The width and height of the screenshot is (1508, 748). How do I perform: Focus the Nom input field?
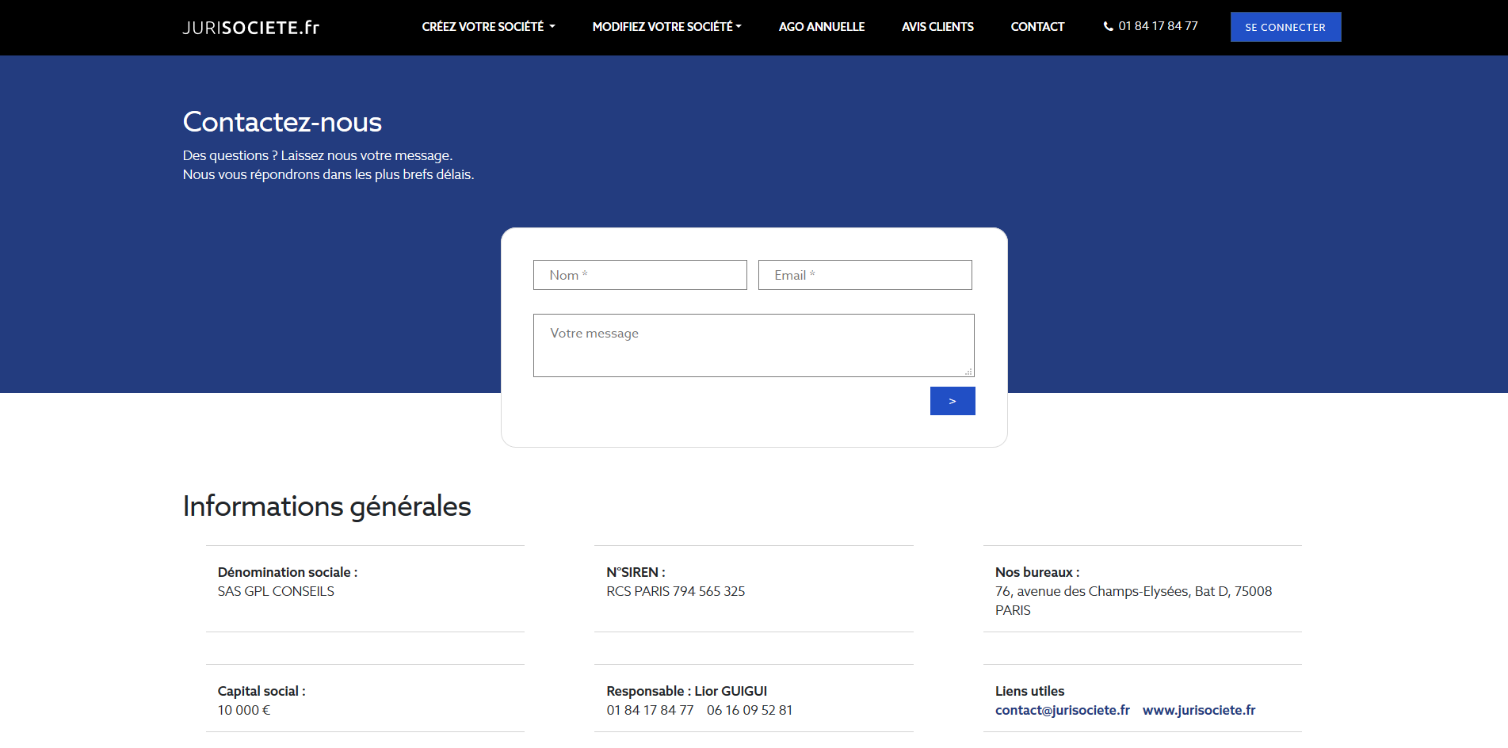click(639, 275)
